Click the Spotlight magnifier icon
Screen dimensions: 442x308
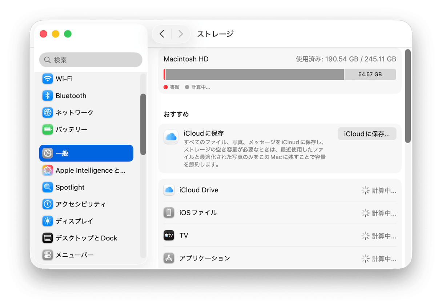(x=48, y=187)
